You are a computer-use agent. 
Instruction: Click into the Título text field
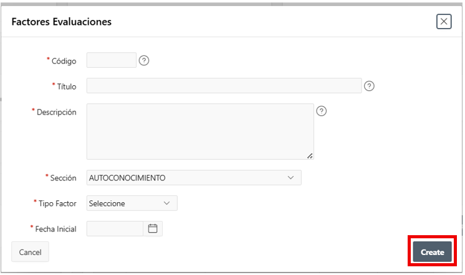(224, 86)
